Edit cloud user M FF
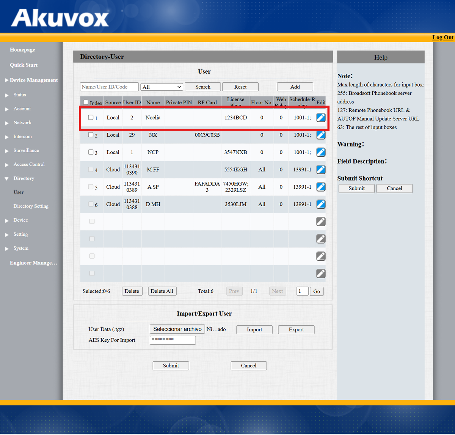The image size is (455, 435). [321, 170]
